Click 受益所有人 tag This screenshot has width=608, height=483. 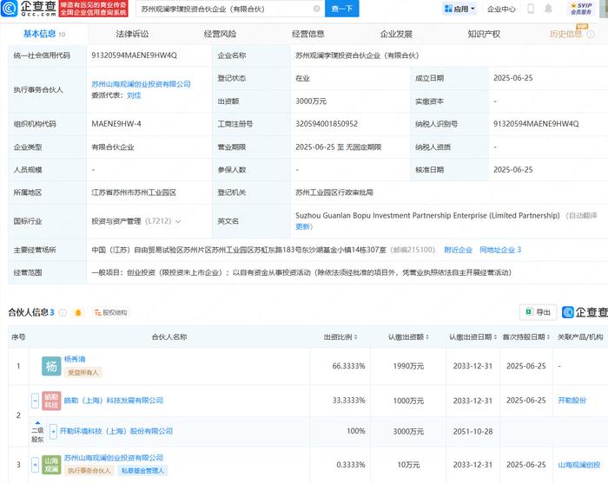[x=83, y=373]
